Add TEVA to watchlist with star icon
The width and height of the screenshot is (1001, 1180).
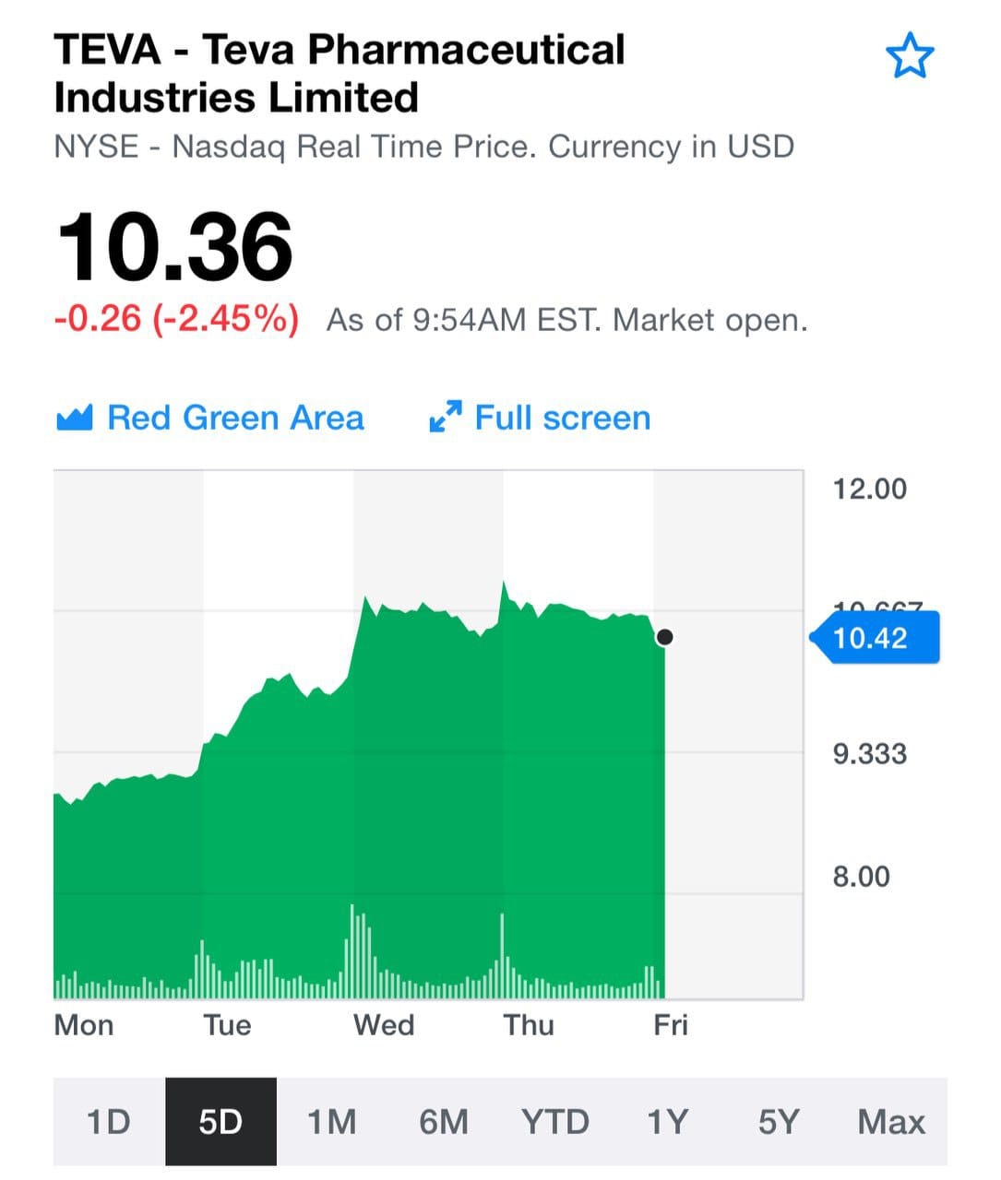pyautogui.click(x=910, y=55)
